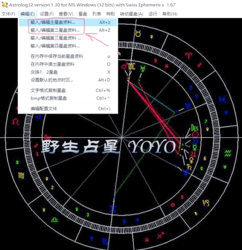The width and height of the screenshot is (242, 250).
Task: Click the large green Mercury glyph below Moon
Action: [x=195, y=148]
